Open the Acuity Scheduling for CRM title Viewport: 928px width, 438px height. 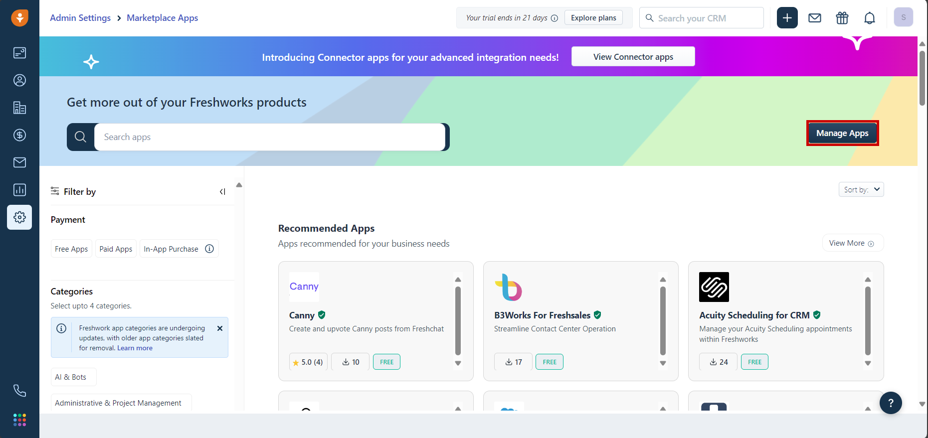754,315
